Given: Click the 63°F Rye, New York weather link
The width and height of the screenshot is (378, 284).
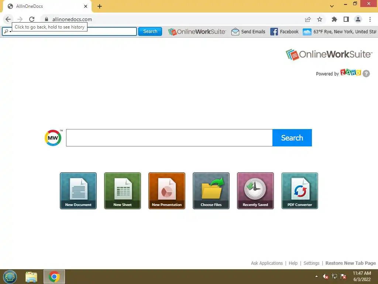Looking at the screenshot, I should 345,32.
